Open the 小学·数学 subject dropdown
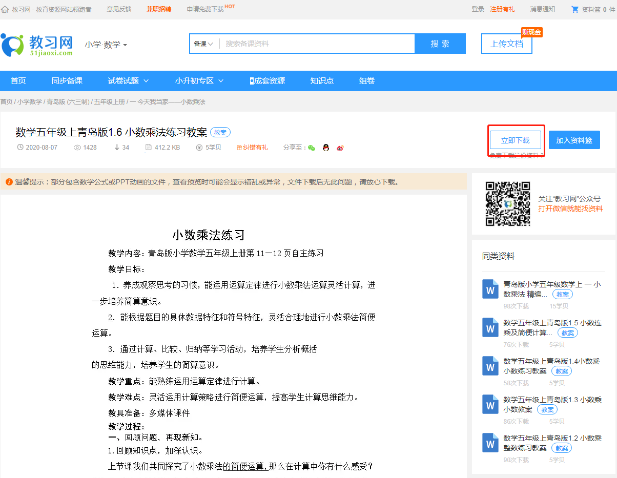Viewport: 617px width, 478px height. coord(106,45)
